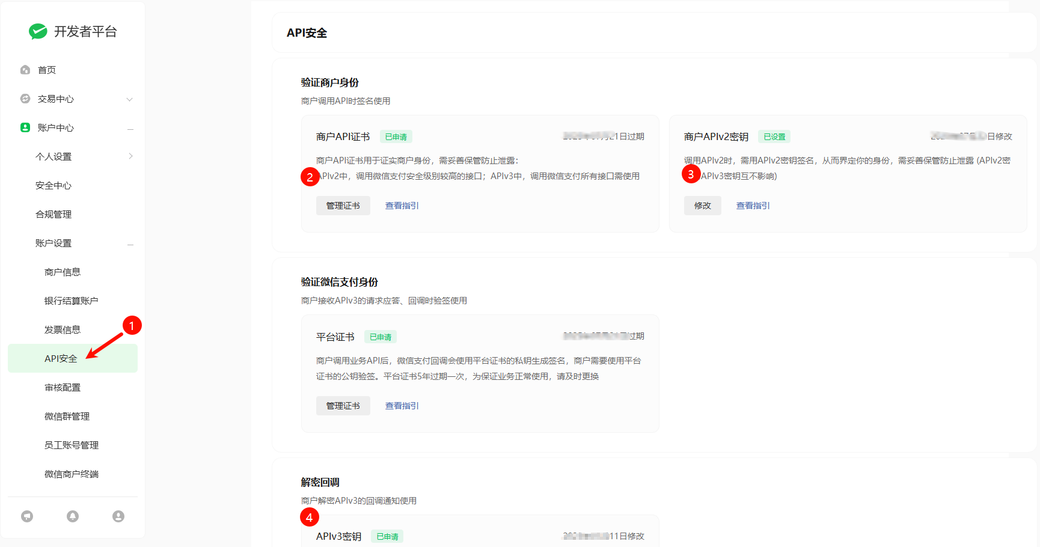
Task: Click the 平台证书 card title
Action: click(335, 337)
